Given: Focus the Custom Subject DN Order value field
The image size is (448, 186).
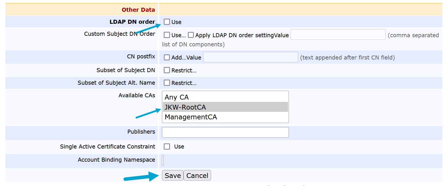Looking at the screenshot, I should 338,35.
